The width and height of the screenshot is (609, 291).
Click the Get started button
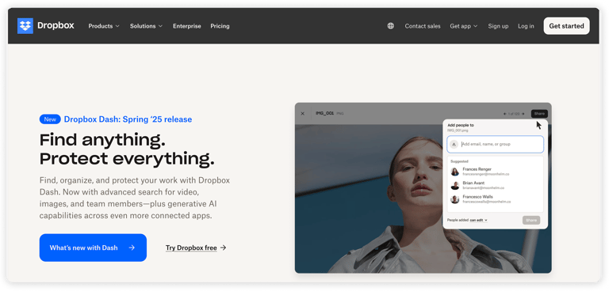click(566, 26)
